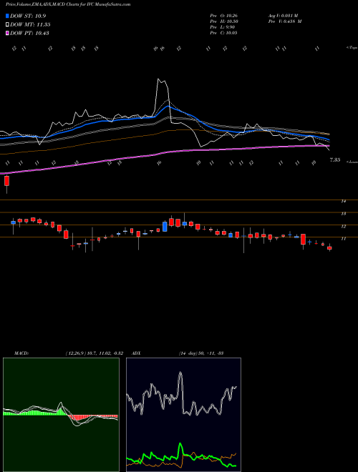This screenshot has width=358, height=472.
Task: Click the white DOW MT legend swatch
Action: 8,25
